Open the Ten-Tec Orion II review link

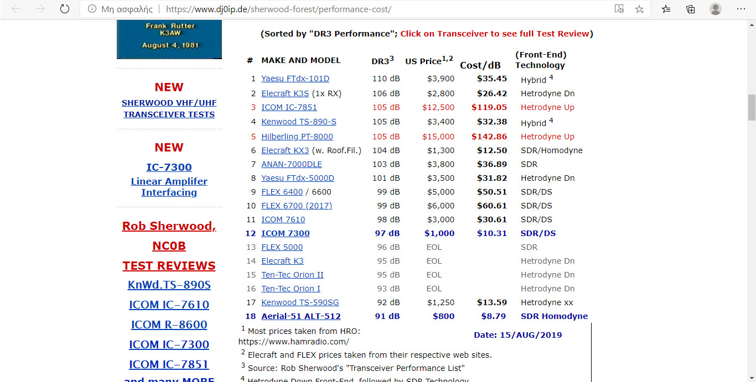(x=292, y=275)
